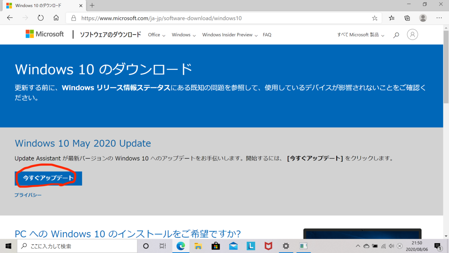Open the Windows Start button
Viewport: 449px width, 253px height.
tap(8, 246)
